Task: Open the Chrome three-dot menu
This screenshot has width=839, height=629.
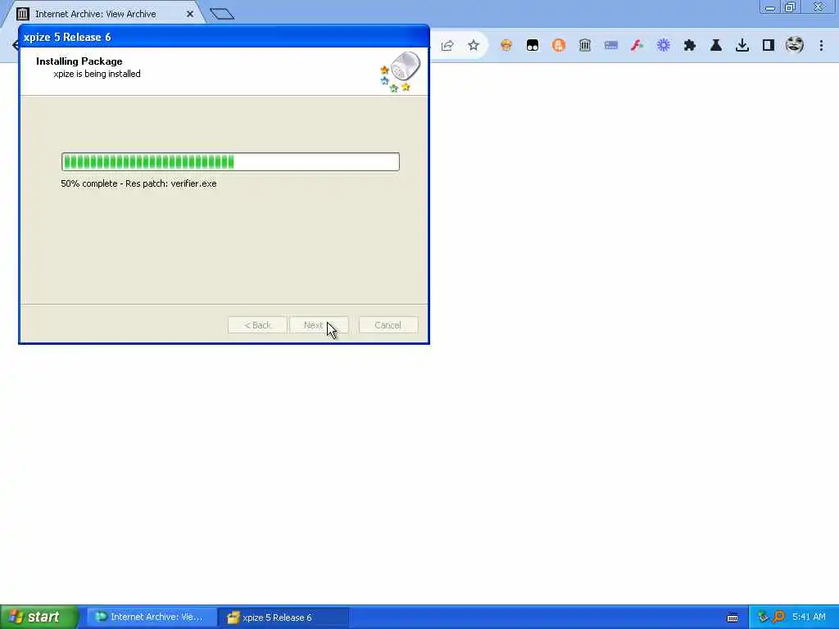Action: (821, 46)
